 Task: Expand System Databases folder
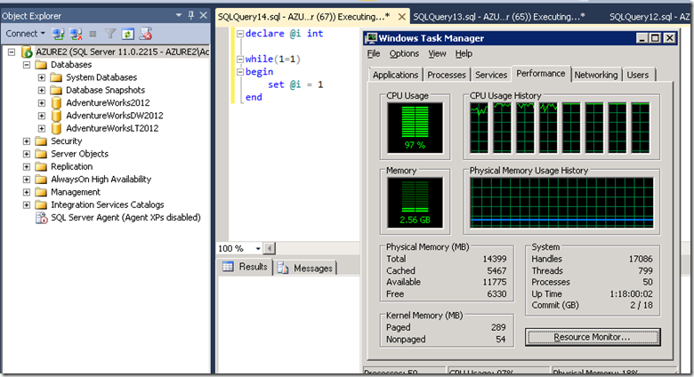tap(42, 77)
